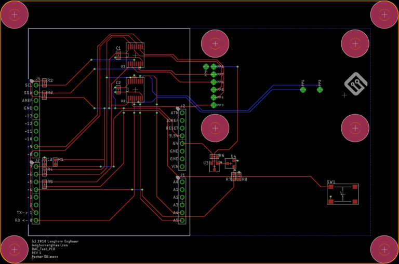This screenshot has height=264, width=399.
Task: Select the SW1 switch component
Action: pos(343,194)
